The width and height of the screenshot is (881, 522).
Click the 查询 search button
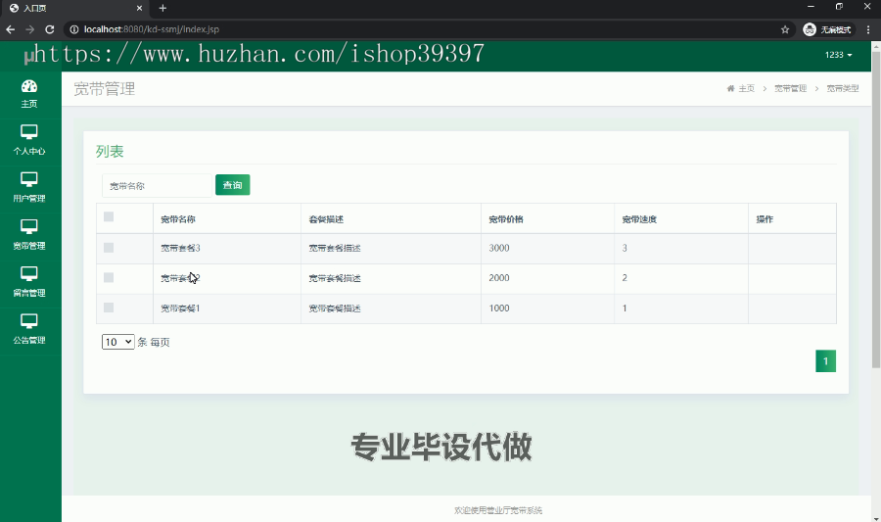[x=233, y=185]
